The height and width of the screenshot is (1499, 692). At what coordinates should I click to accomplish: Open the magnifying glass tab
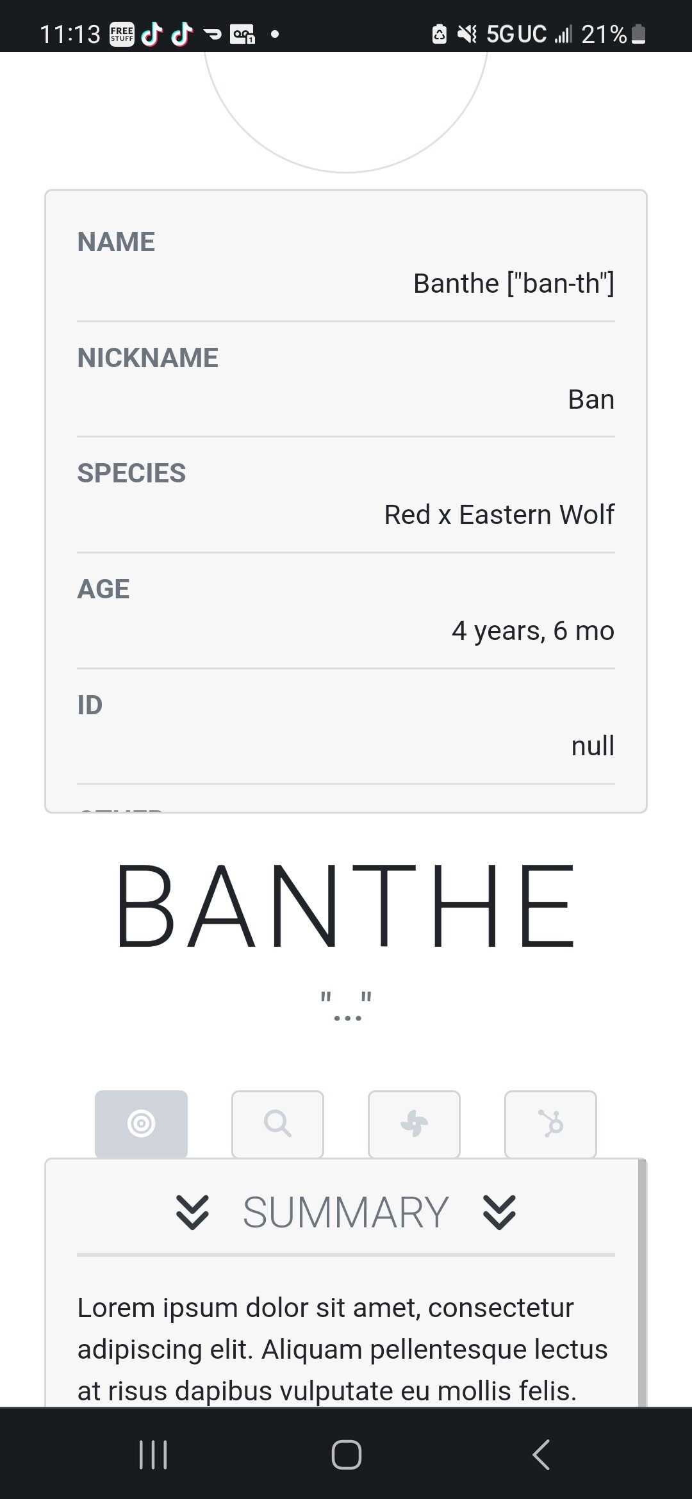[277, 1124]
